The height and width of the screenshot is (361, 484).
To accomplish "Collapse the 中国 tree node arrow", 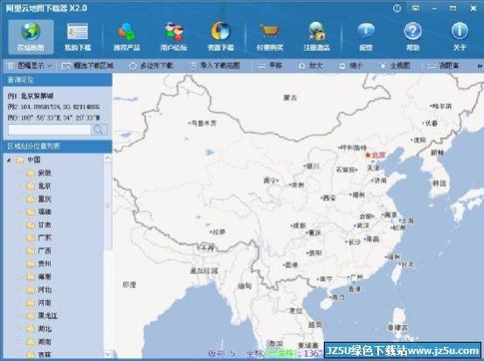I will [9, 160].
